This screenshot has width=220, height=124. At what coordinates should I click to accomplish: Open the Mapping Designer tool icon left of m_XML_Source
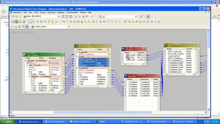(x=27, y=27)
